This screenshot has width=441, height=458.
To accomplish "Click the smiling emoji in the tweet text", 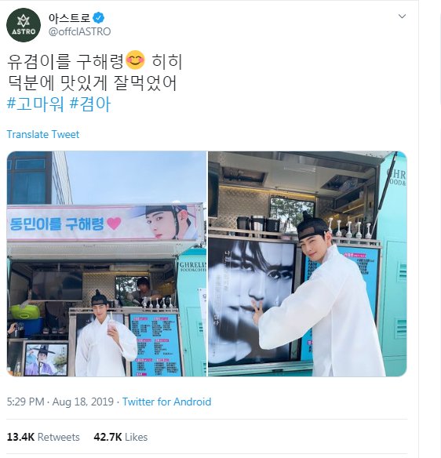I will (135, 60).
